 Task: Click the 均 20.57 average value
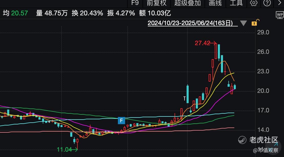click(15, 13)
